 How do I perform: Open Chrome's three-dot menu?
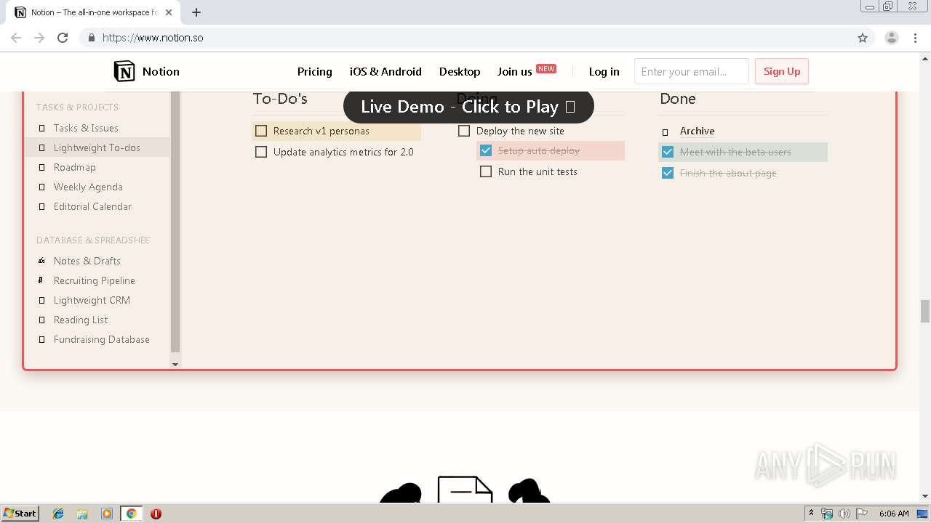pyautogui.click(x=915, y=38)
